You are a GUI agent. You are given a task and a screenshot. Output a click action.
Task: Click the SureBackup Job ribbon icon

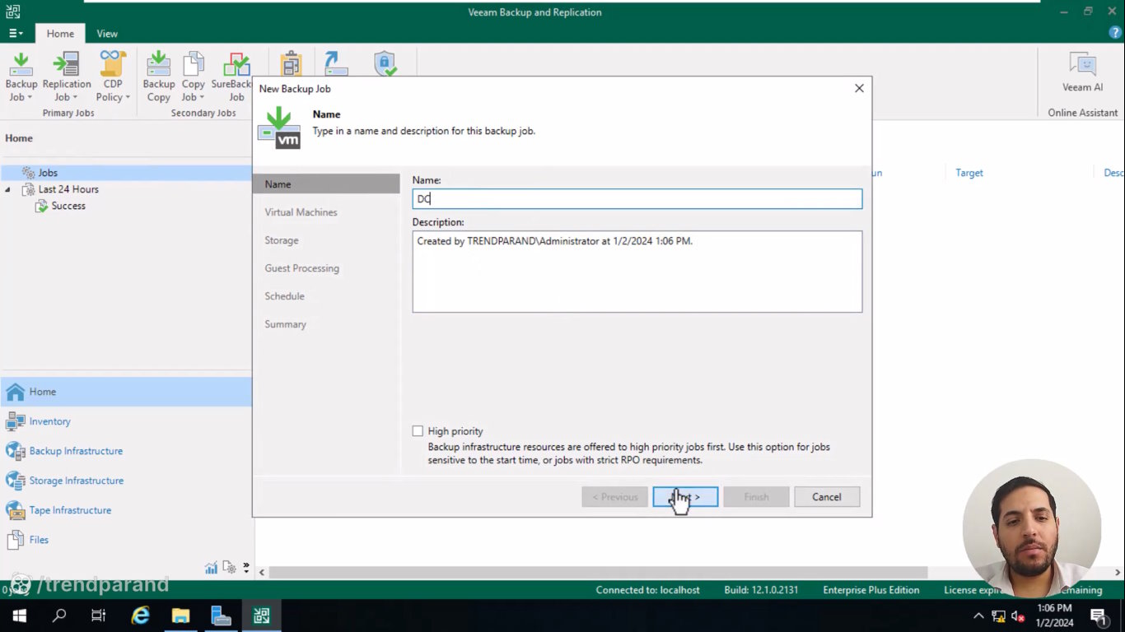tap(236, 64)
